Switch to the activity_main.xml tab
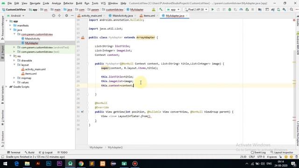The image size is (299, 168). click(92, 15)
